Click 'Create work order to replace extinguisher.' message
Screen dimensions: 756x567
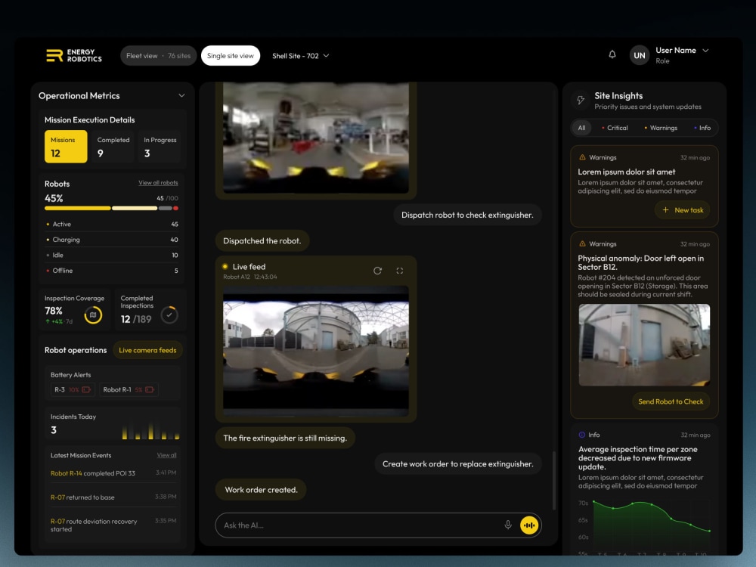click(x=457, y=464)
